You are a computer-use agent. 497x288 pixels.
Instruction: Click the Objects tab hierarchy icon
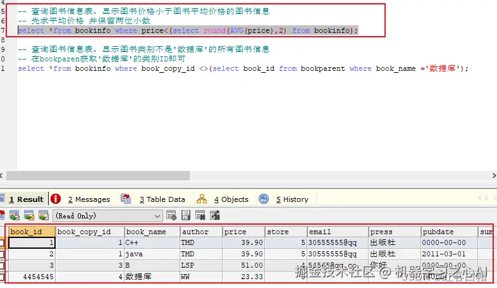(x=202, y=199)
